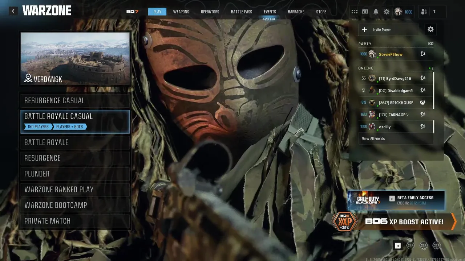Open Private Match
The width and height of the screenshot is (465, 261).
(x=75, y=221)
